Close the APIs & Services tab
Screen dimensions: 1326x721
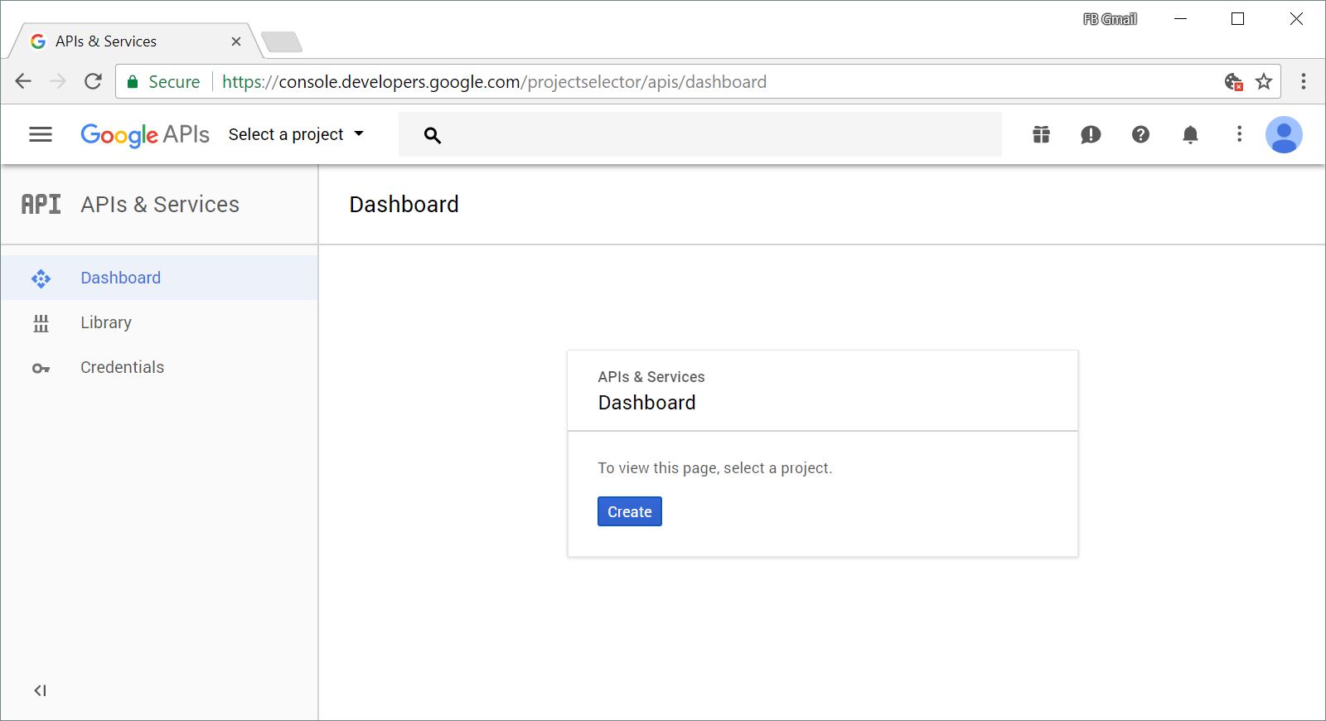(236, 41)
